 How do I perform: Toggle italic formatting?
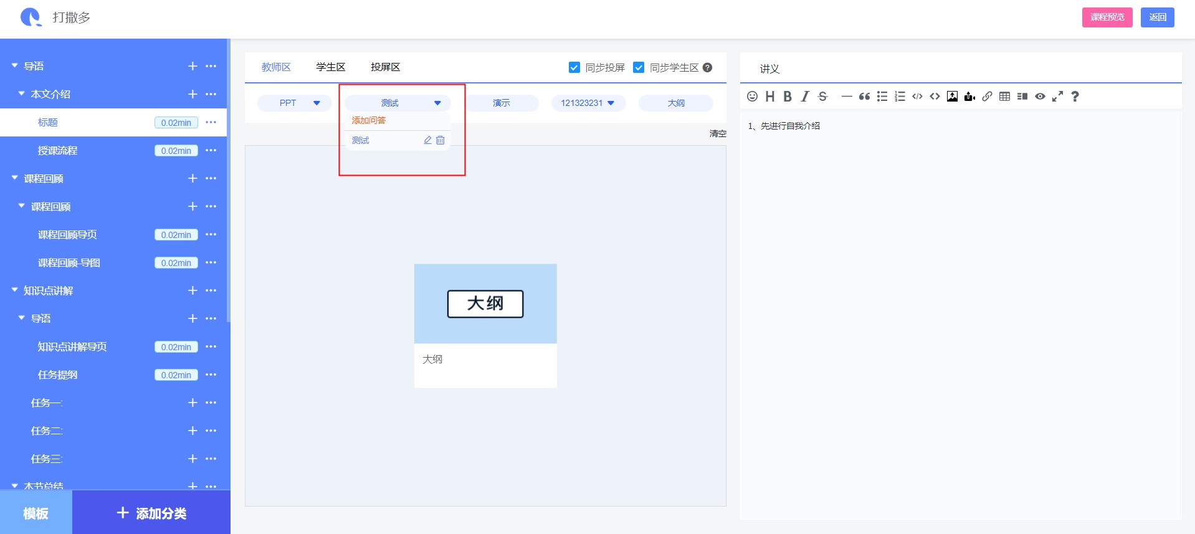click(805, 96)
